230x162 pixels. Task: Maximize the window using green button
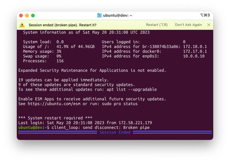pyautogui.click(x=33, y=15)
